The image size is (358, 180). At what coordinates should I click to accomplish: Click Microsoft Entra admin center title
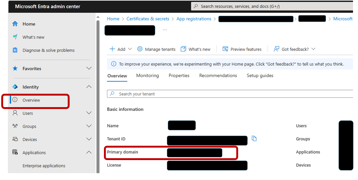coord(47,6)
